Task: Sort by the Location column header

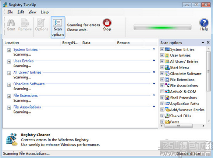Action: (x=32, y=43)
